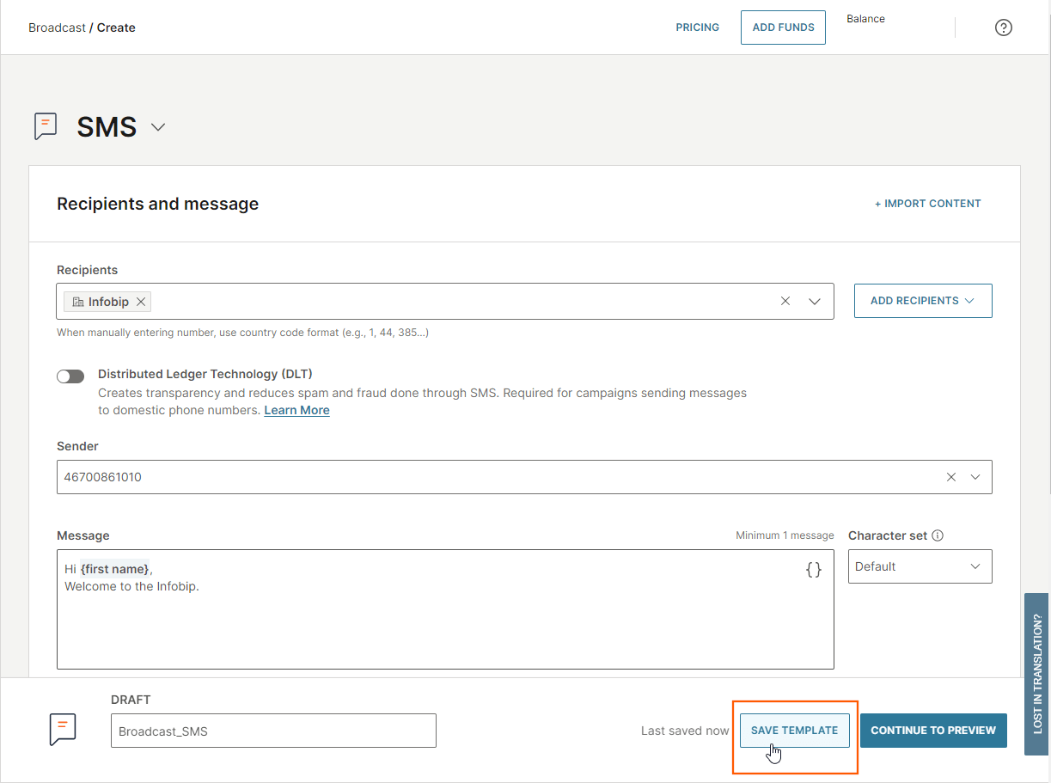
Task: Click ADD FUNDS button
Action: tap(783, 28)
